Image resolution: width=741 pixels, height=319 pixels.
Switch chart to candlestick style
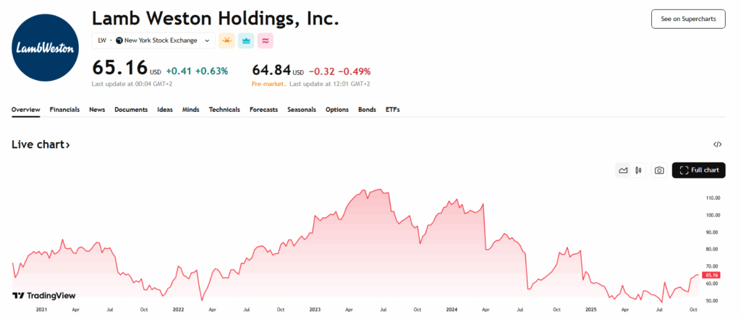tap(638, 171)
